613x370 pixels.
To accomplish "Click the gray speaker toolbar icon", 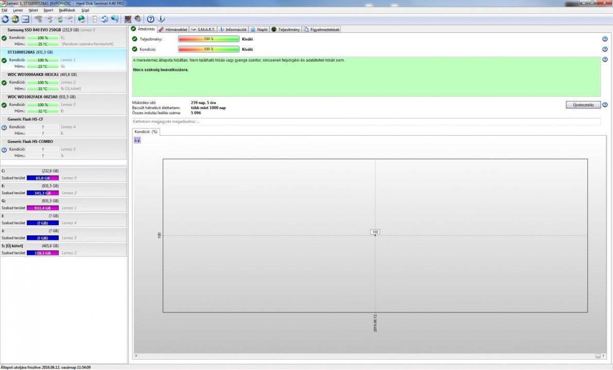I will click(x=137, y=18).
